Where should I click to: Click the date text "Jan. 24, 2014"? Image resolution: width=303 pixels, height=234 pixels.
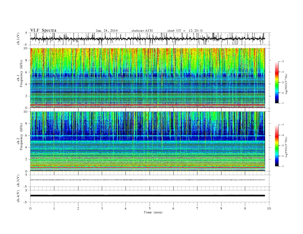[107, 31]
